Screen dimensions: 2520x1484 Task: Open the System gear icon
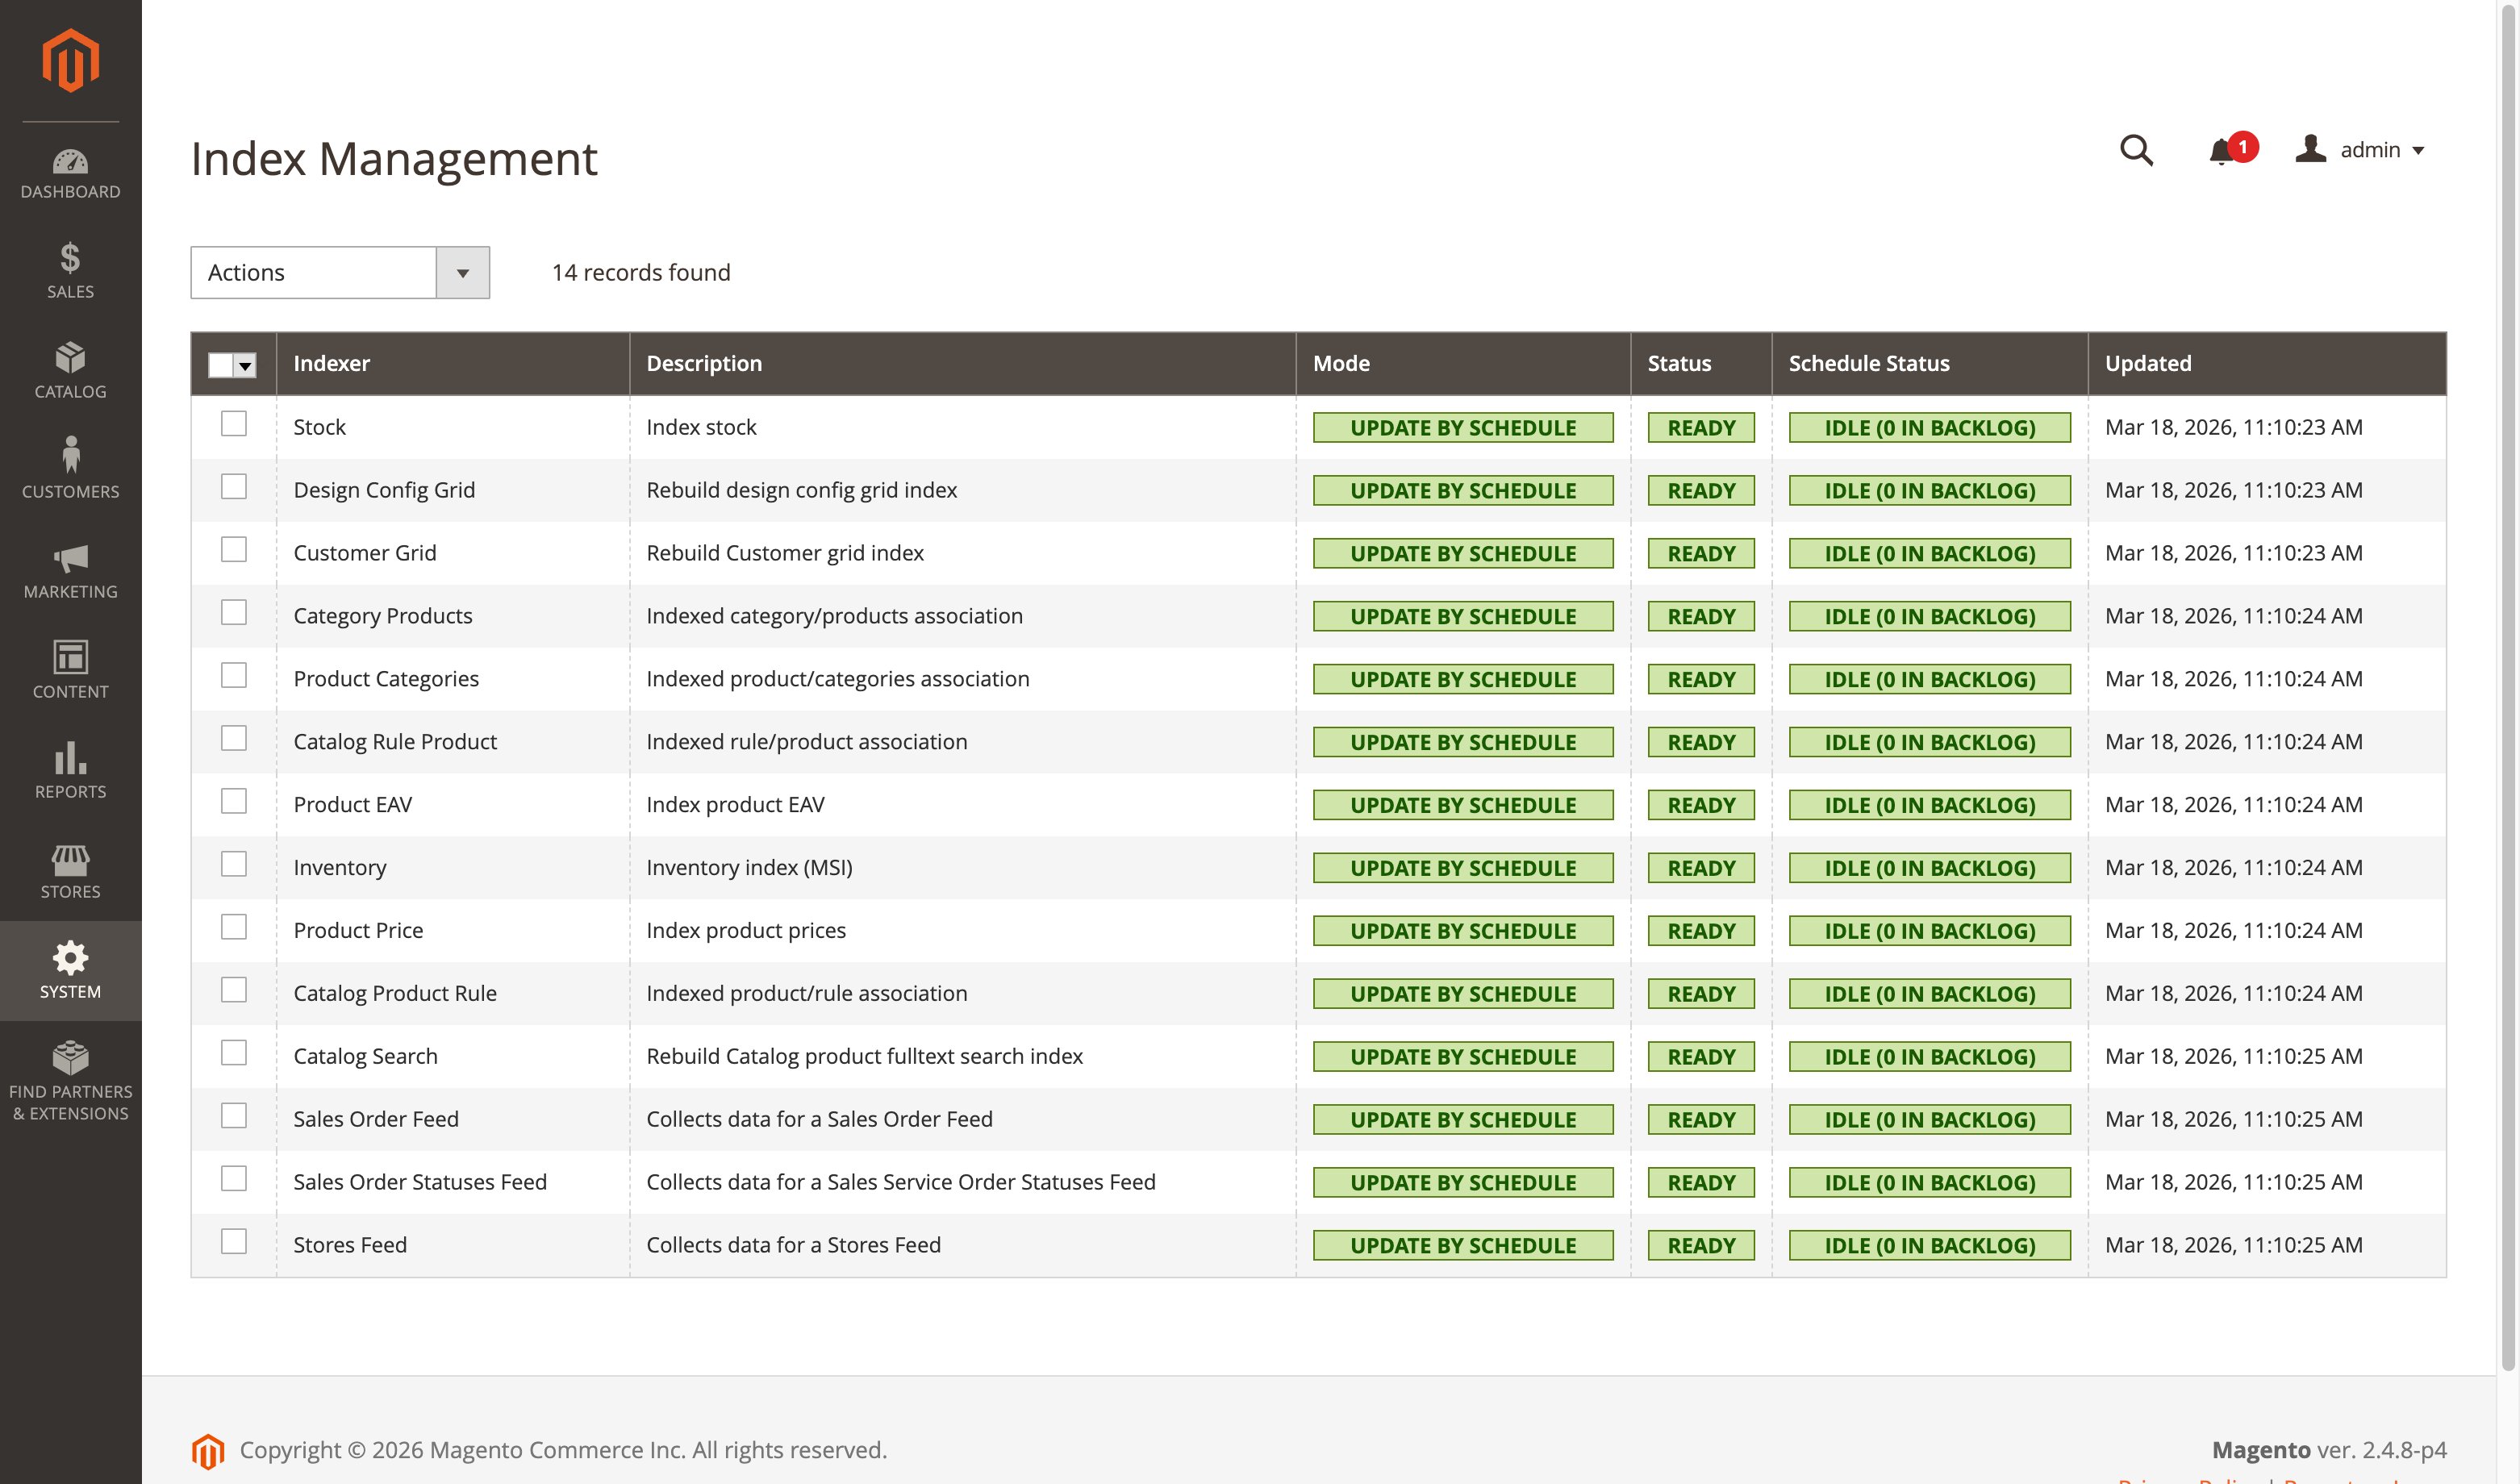tap(70, 958)
